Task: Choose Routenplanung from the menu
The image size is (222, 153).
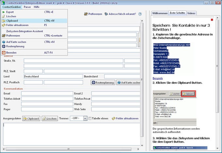Action: coord(34,46)
